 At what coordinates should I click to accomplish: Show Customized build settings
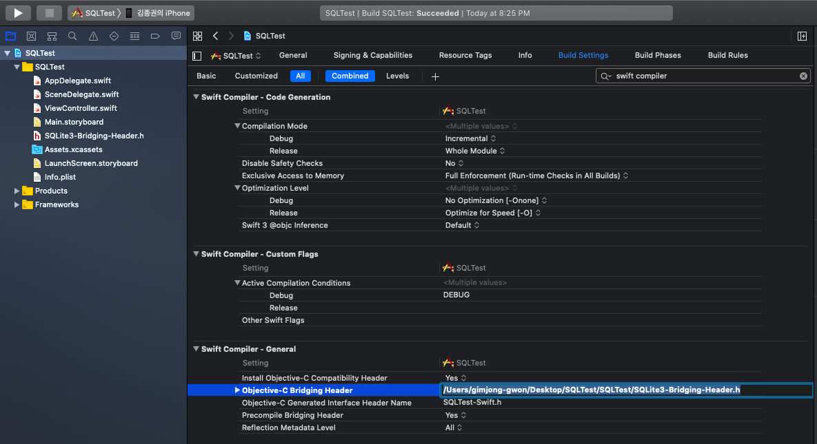[x=256, y=76]
